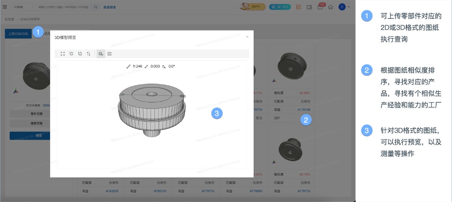The height and width of the screenshot is (202, 452).
Task: Click the fullscreen icon in 3D preview toolbar
Action: (x=62, y=54)
